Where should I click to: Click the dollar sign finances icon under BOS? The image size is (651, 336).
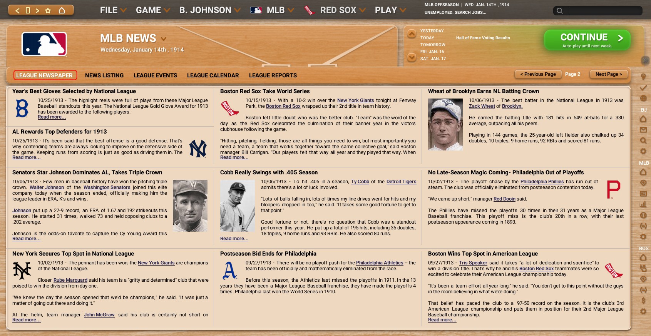point(643,301)
